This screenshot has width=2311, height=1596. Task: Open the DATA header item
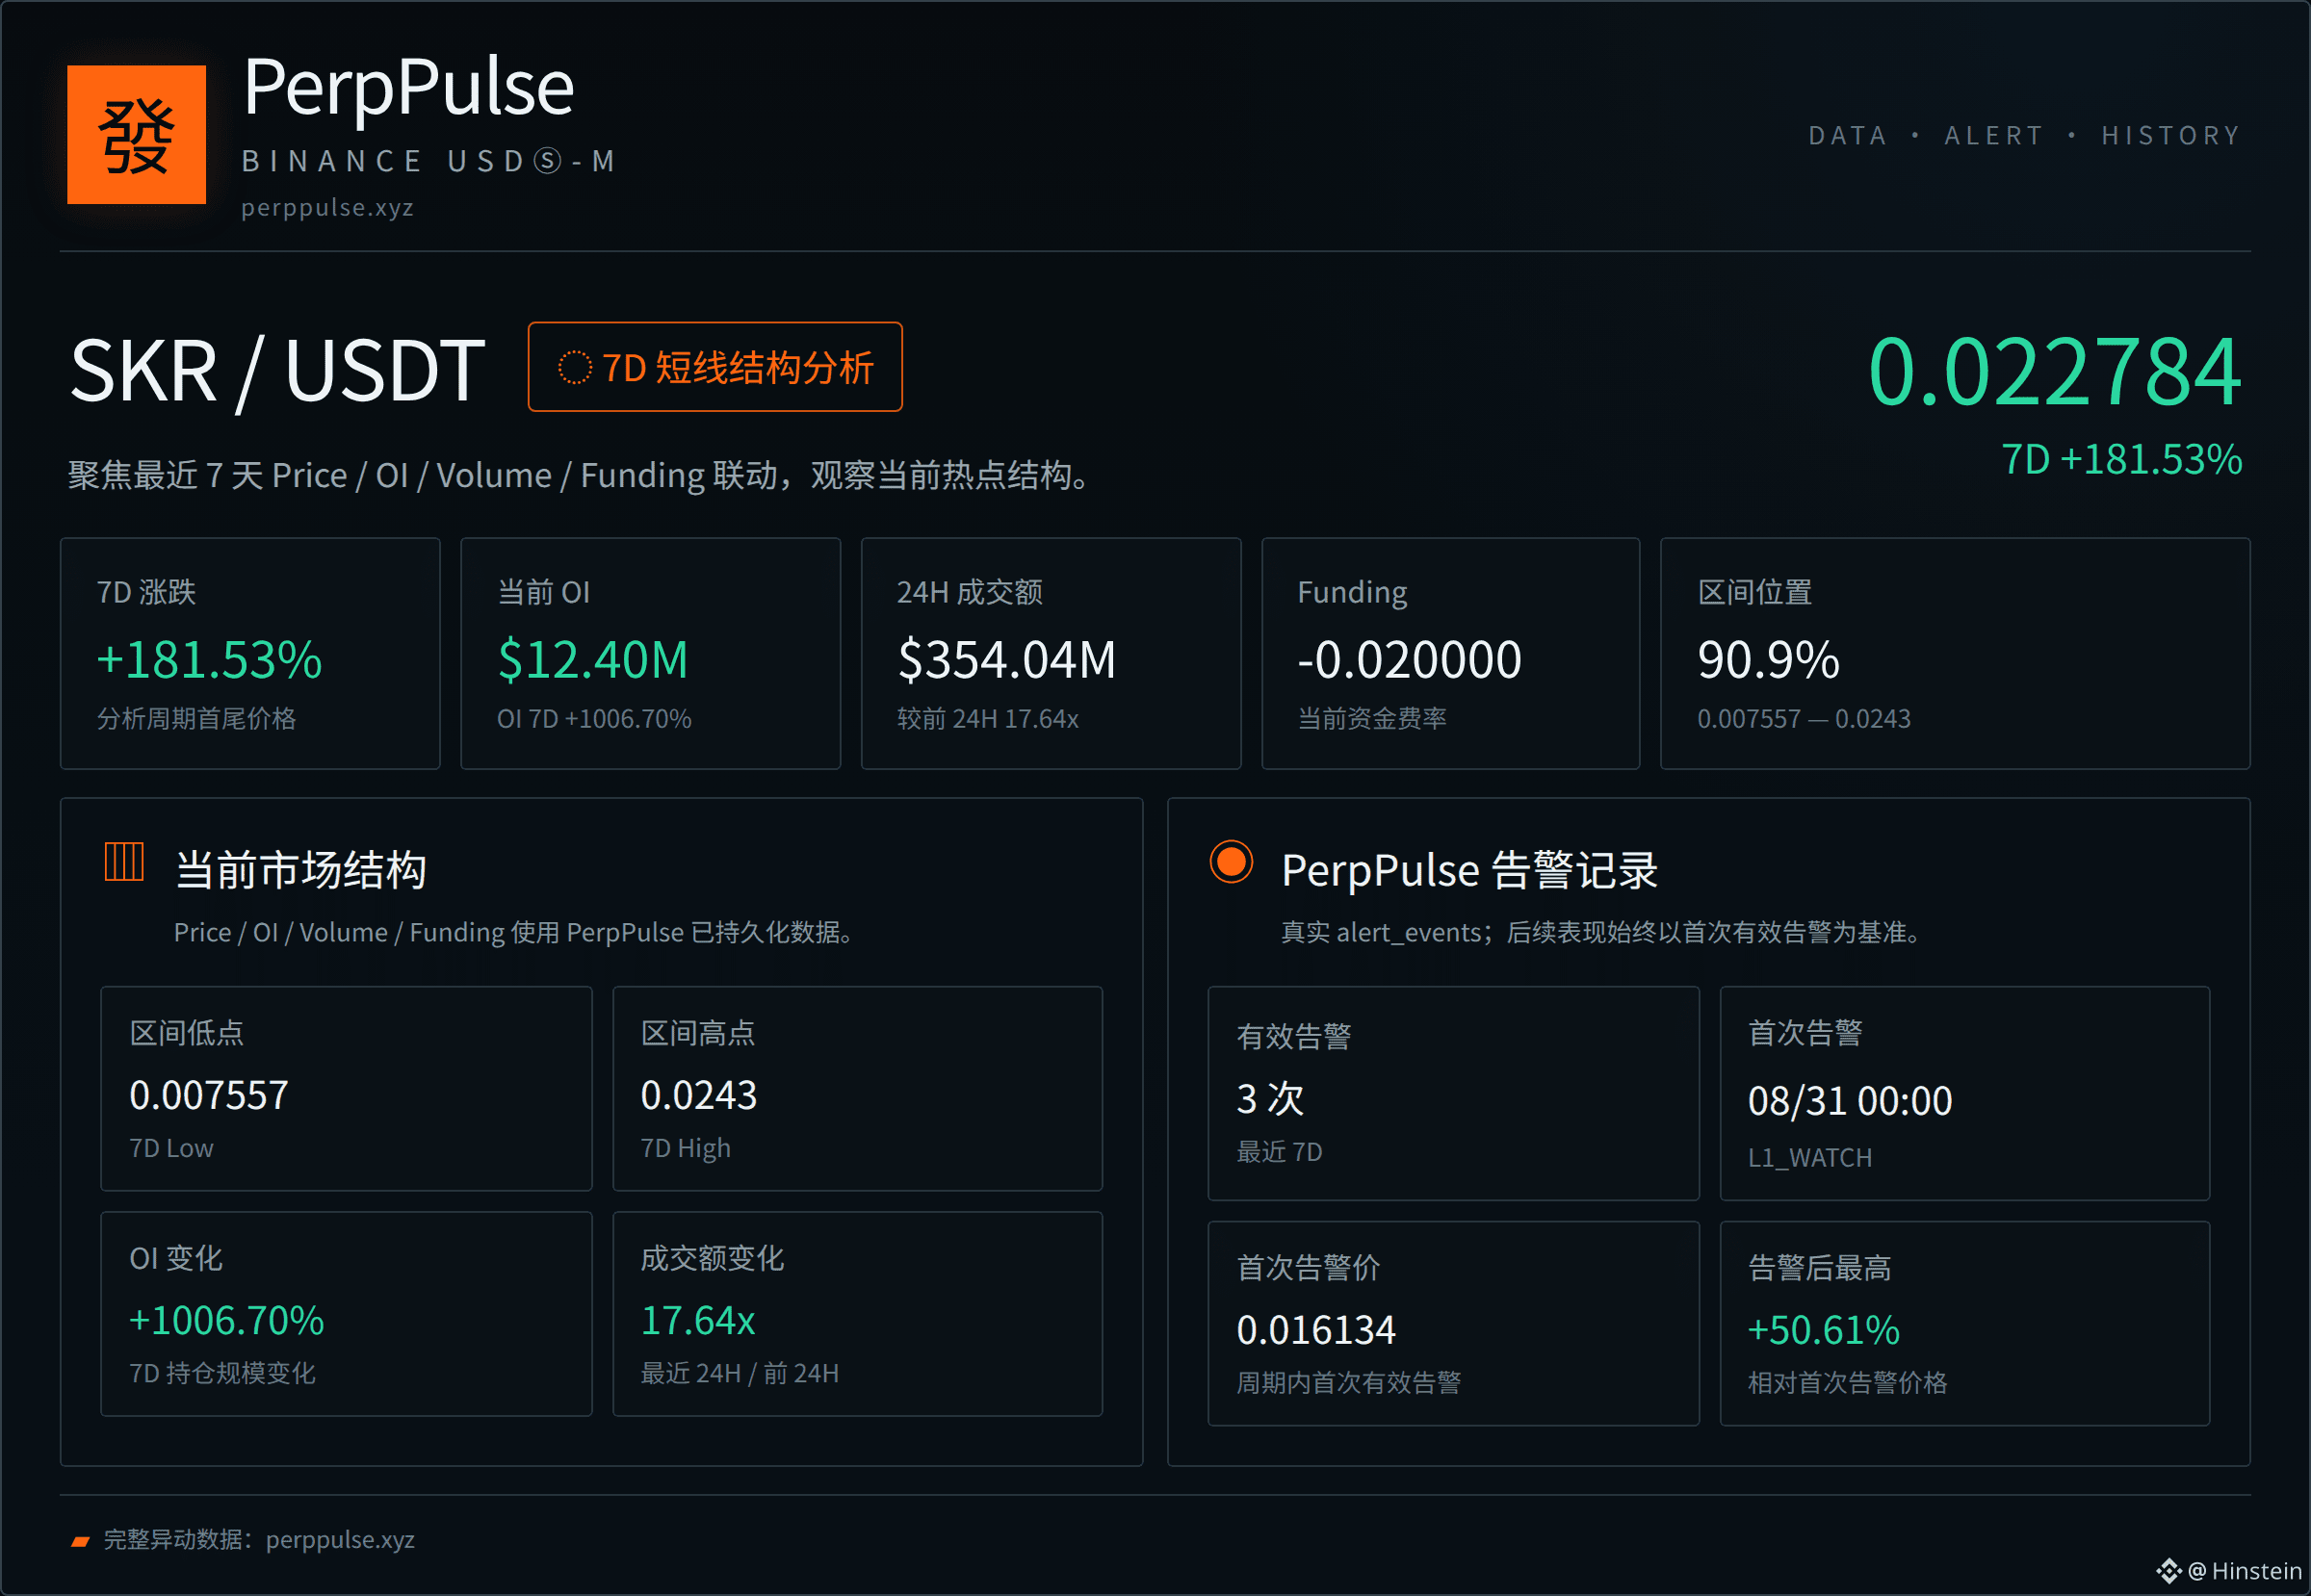1847,135
